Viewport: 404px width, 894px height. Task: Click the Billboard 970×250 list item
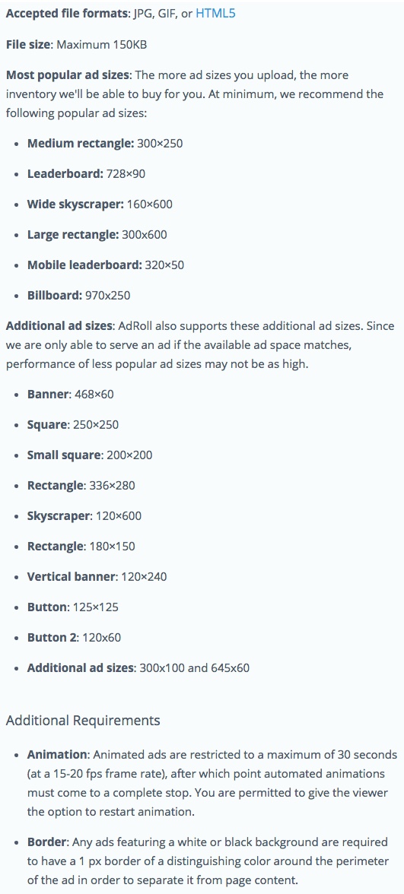[x=79, y=295]
